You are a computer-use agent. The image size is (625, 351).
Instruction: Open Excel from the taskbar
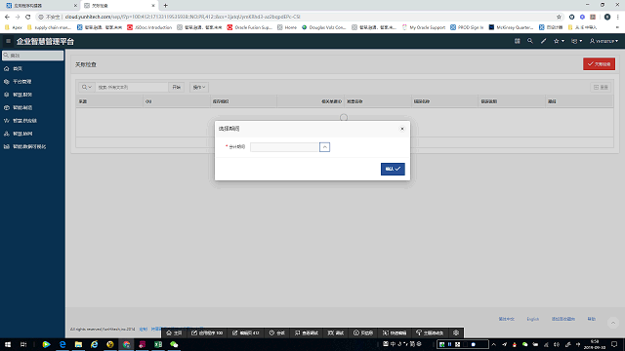click(x=158, y=344)
